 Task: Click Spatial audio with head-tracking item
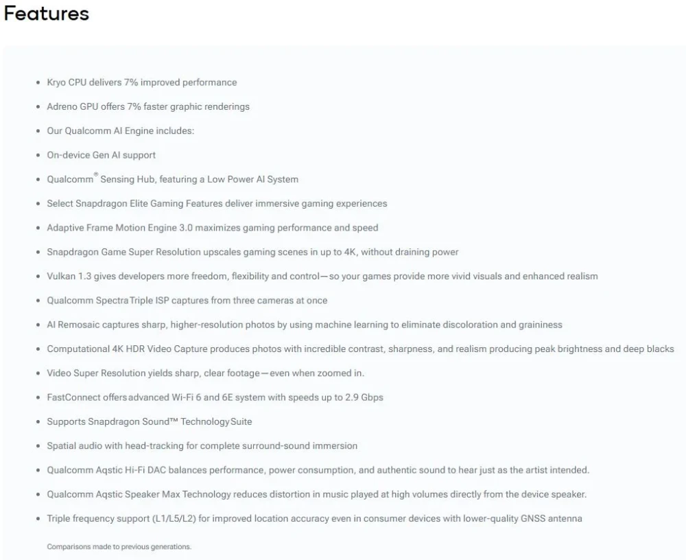click(202, 445)
